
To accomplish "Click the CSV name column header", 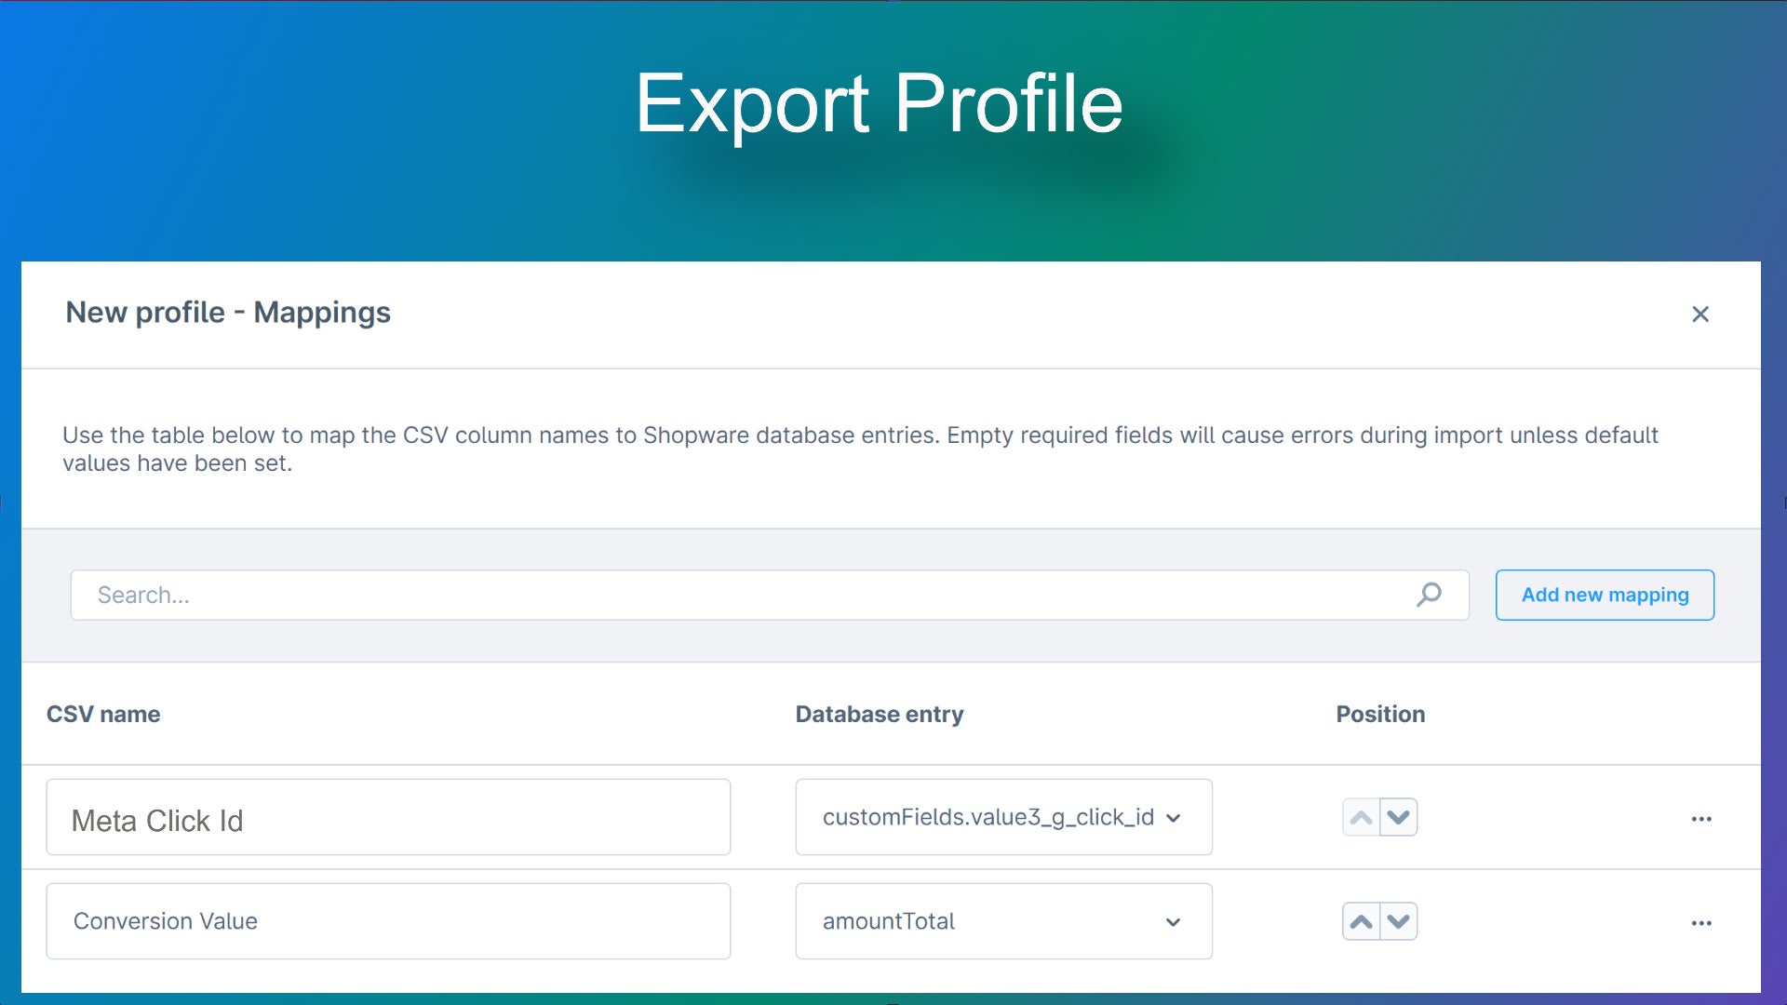I will tap(103, 714).
